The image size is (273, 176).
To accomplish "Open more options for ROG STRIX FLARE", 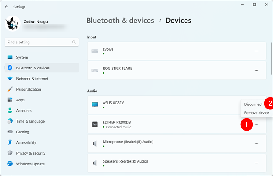I will coord(257,70).
